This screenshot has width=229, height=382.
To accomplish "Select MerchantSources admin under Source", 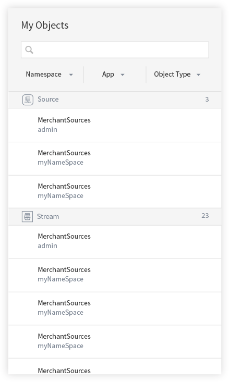I will (x=115, y=125).
